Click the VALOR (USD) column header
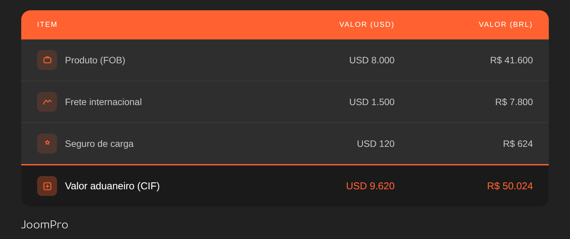Screen dimensions: 570x239 pos(367,25)
